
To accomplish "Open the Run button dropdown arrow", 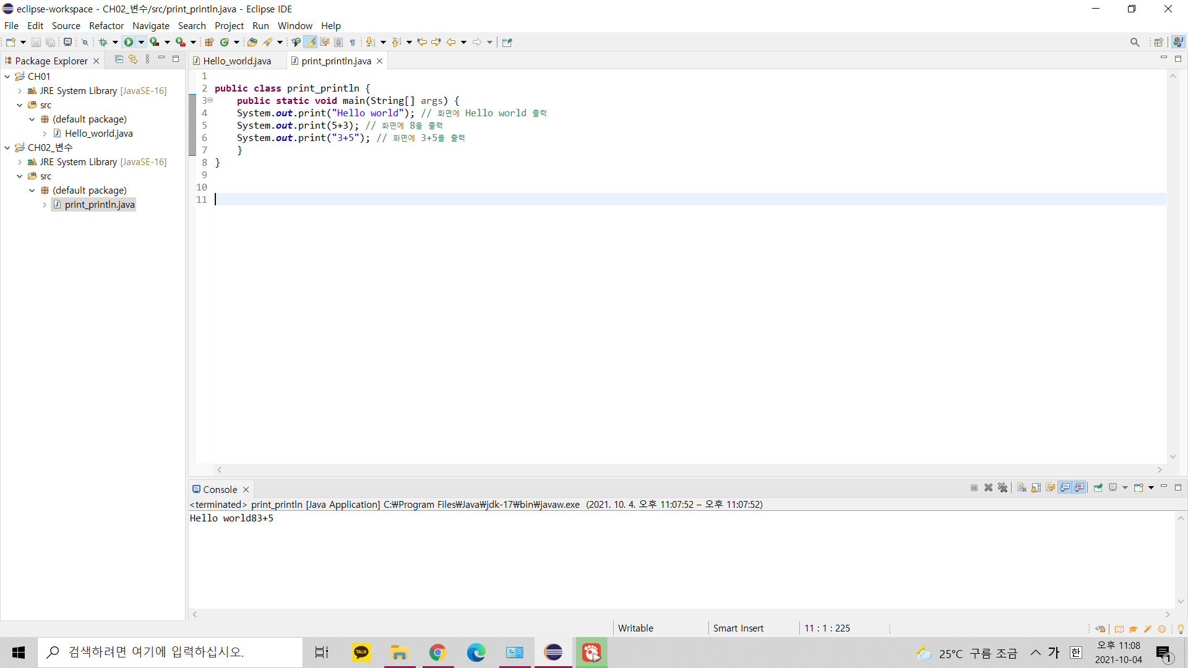I will [141, 42].
